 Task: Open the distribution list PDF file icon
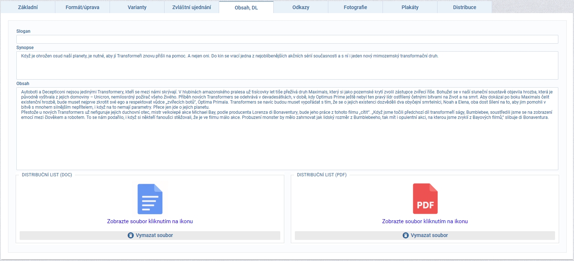[x=425, y=199]
